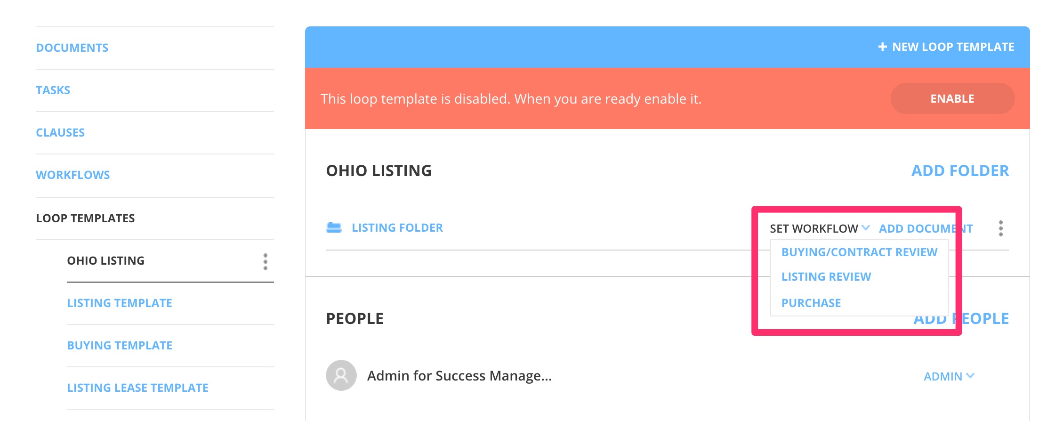This screenshot has height=421, width=1063.
Task: Open the CLAUSES sidebar item
Action: coord(60,132)
